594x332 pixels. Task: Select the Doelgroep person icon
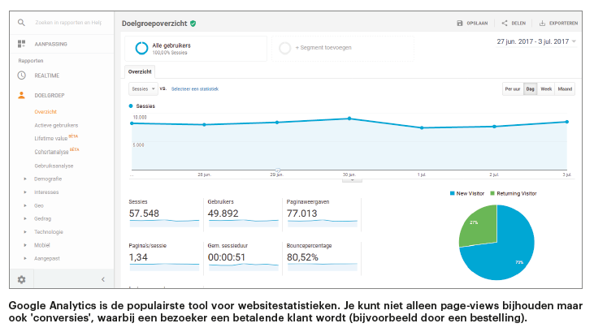[x=22, y=95]
